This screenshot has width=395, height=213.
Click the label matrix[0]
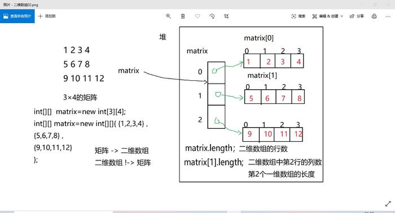click(258, 38)
